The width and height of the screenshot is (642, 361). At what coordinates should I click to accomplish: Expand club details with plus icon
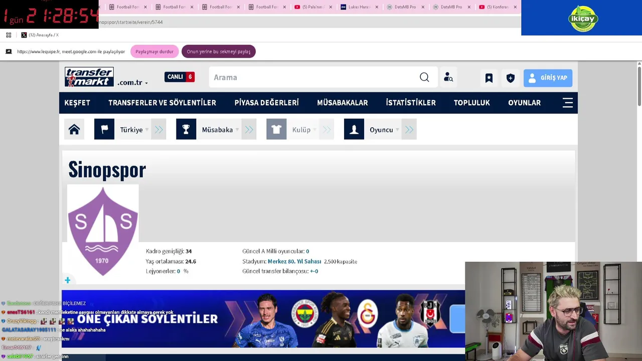tap(67, 280)
